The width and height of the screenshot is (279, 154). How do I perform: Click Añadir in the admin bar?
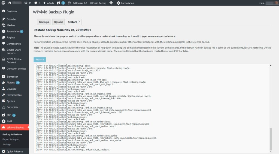pos(48,3)
